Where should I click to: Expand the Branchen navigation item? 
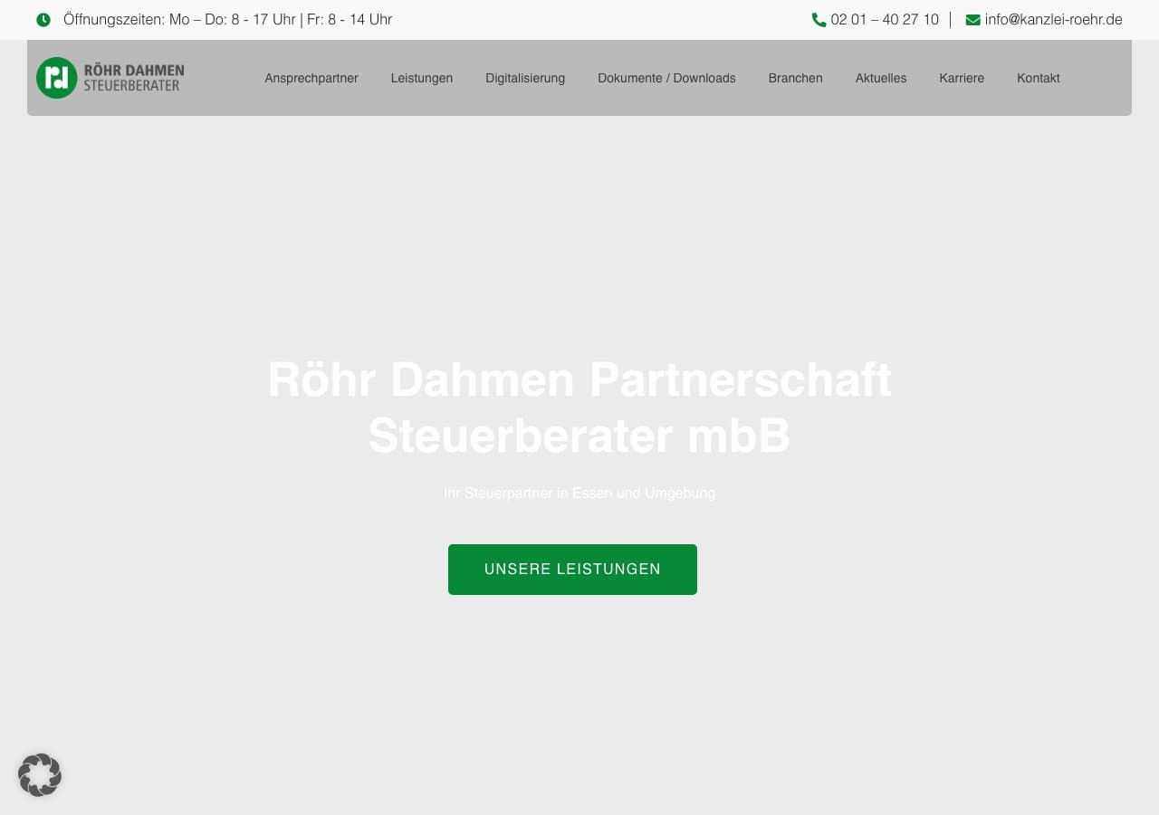[795, 78]
